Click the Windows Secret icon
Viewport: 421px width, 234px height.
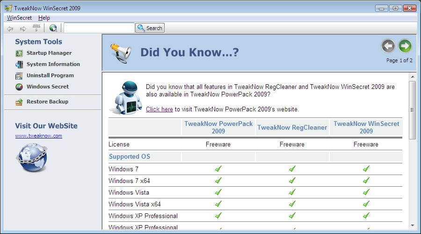19,87
